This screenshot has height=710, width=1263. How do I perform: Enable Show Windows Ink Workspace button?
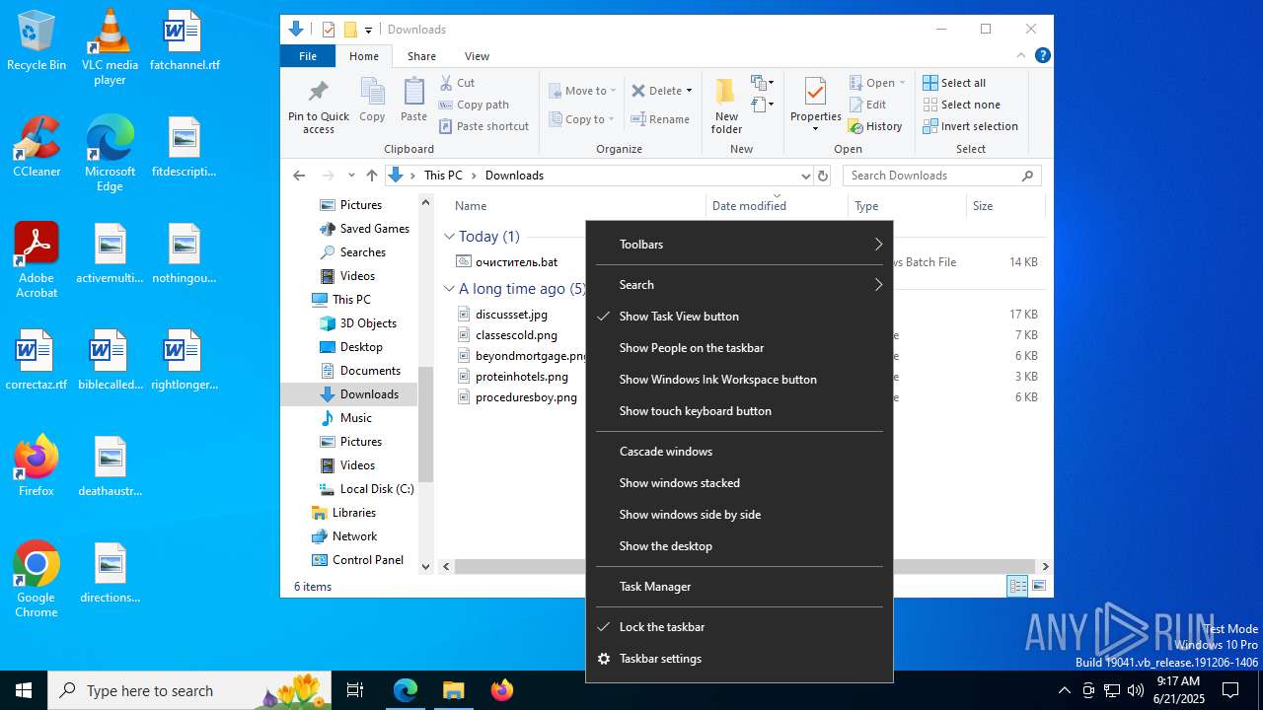739,380
